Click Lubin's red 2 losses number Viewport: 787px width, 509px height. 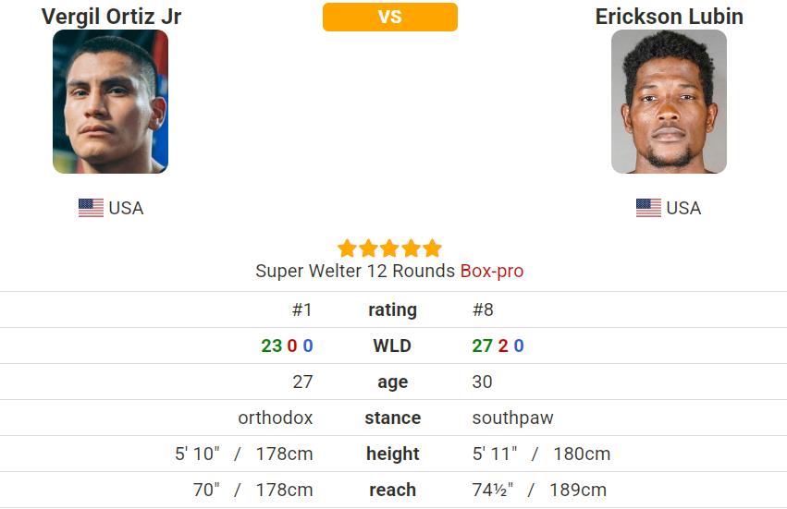coord(503,345)
